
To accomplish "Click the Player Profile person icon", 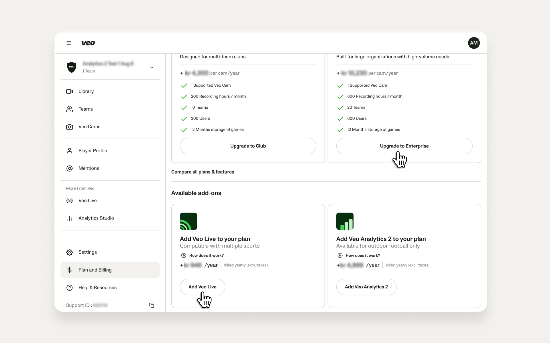I will point(70,151).
